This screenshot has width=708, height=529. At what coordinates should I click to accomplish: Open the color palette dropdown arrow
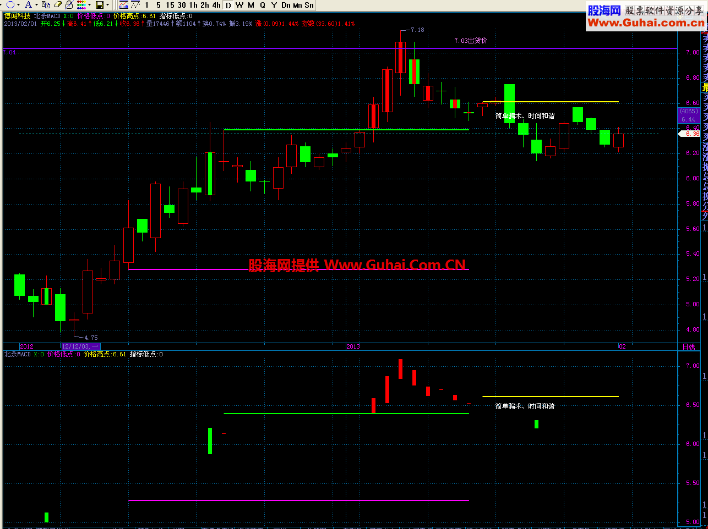(89, 5)
